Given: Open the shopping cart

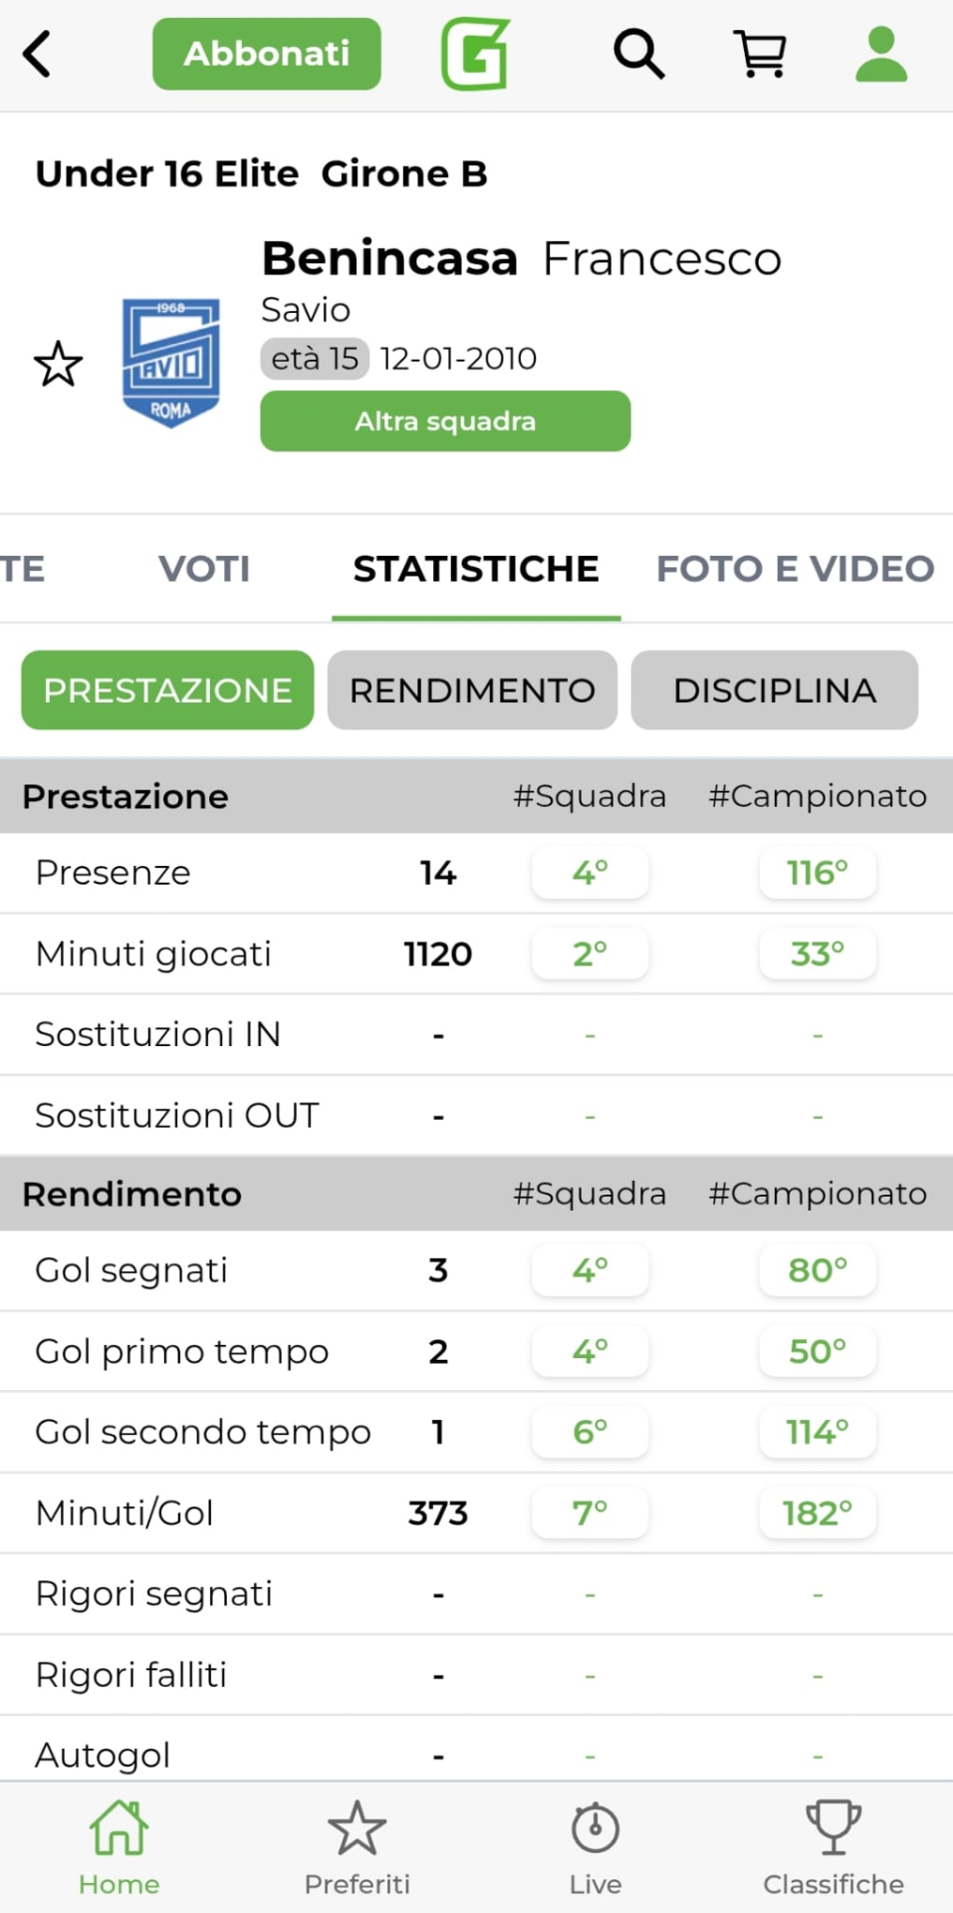Looking at the screenshot, I should tap(760, 54).
